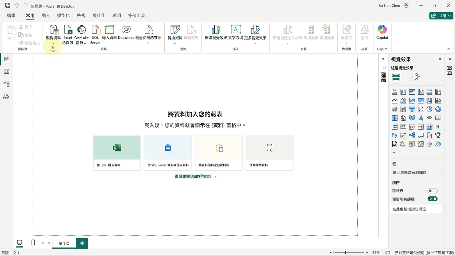Open DAX query view in left sidebar
This screenshot has height=256, width=455.
(6, 96)
